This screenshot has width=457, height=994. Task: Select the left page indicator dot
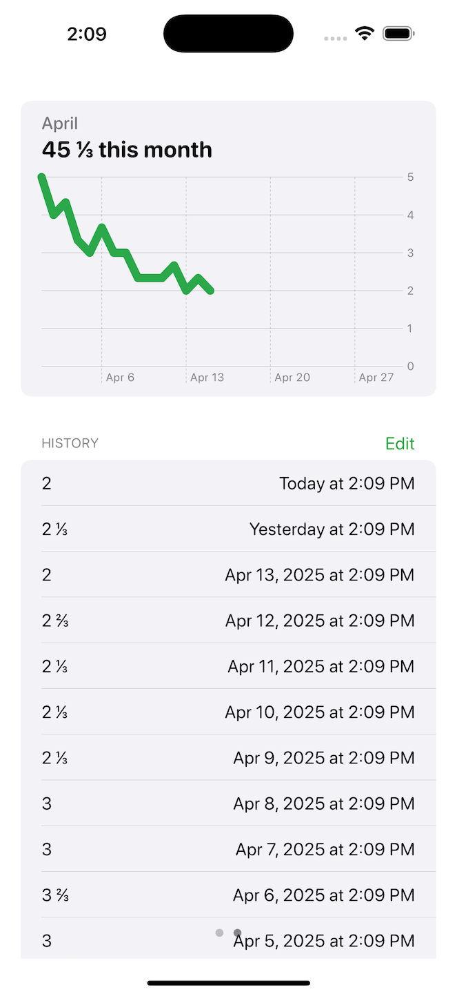pyautogui.click(x=219, y=933)
